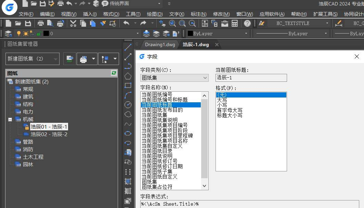Select the 土木工程 subset

click(x=33, y=157)
